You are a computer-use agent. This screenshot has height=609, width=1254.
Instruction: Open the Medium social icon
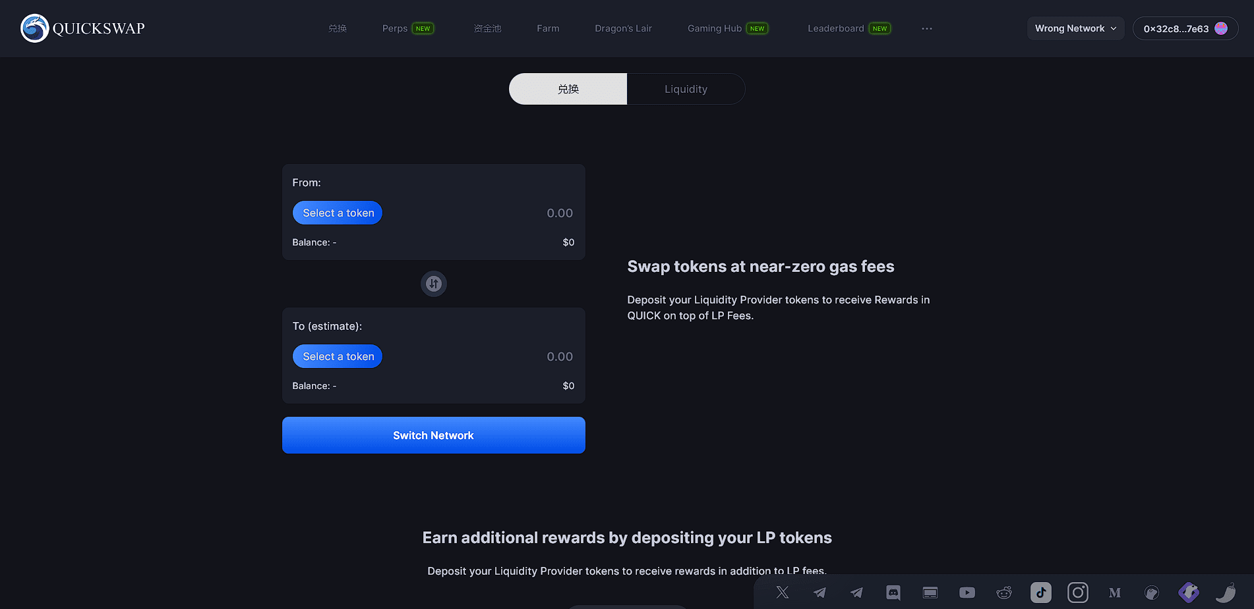coord(1115,593)
